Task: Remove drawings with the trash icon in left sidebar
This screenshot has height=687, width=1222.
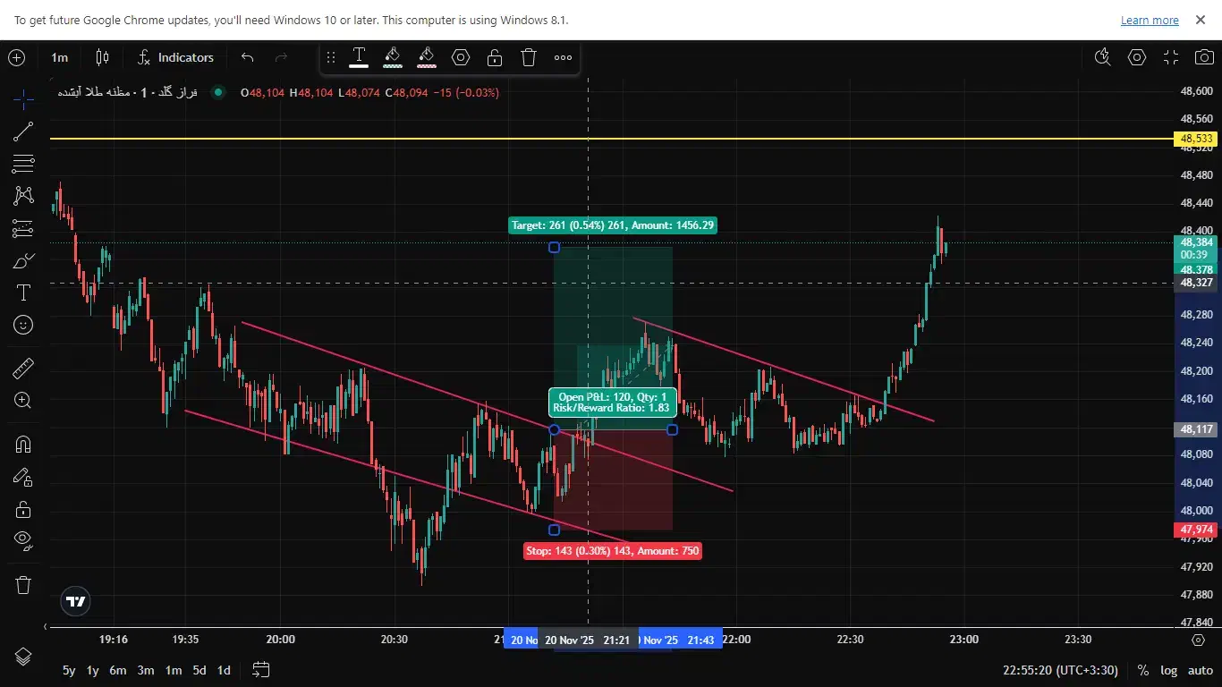Action: point(23,585)
